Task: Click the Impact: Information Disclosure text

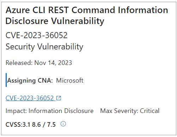Action: pos(49,111)
